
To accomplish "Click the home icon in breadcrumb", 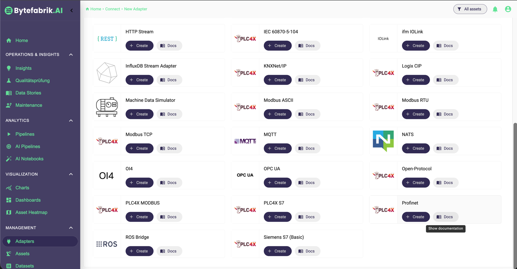I will [x=87, y=9].
